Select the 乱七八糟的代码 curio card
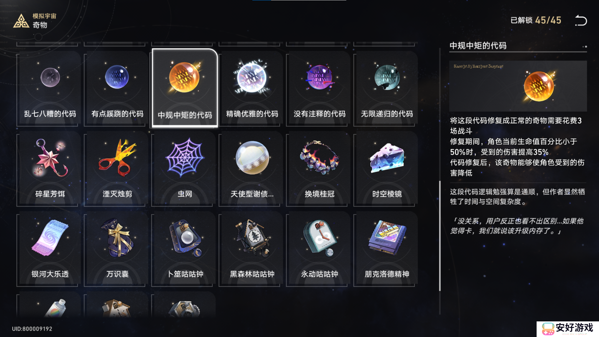The height and width of the screenshot is (337, 599). pyautogui.click(x=50, y=89)
